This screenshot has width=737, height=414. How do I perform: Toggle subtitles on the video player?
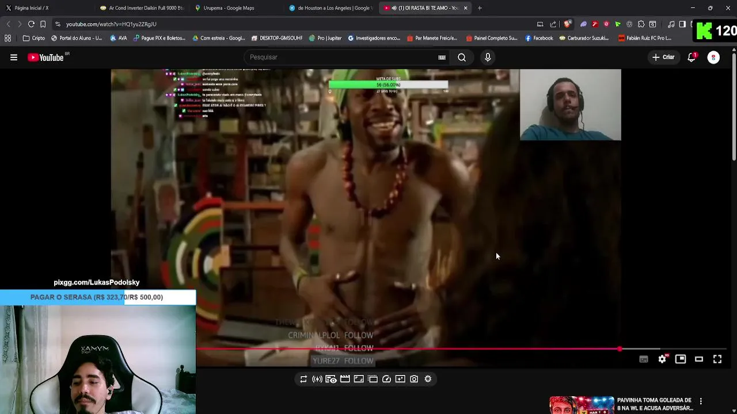(644, 359)
